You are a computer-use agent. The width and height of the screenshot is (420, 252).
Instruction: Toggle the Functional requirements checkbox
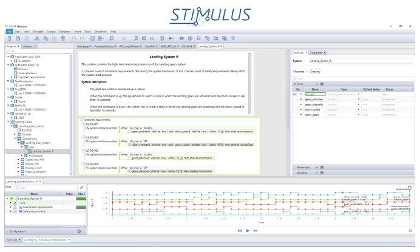pos(15,207)
